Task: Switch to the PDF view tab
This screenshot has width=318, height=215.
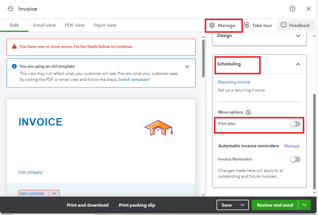Action: [74, 25]
